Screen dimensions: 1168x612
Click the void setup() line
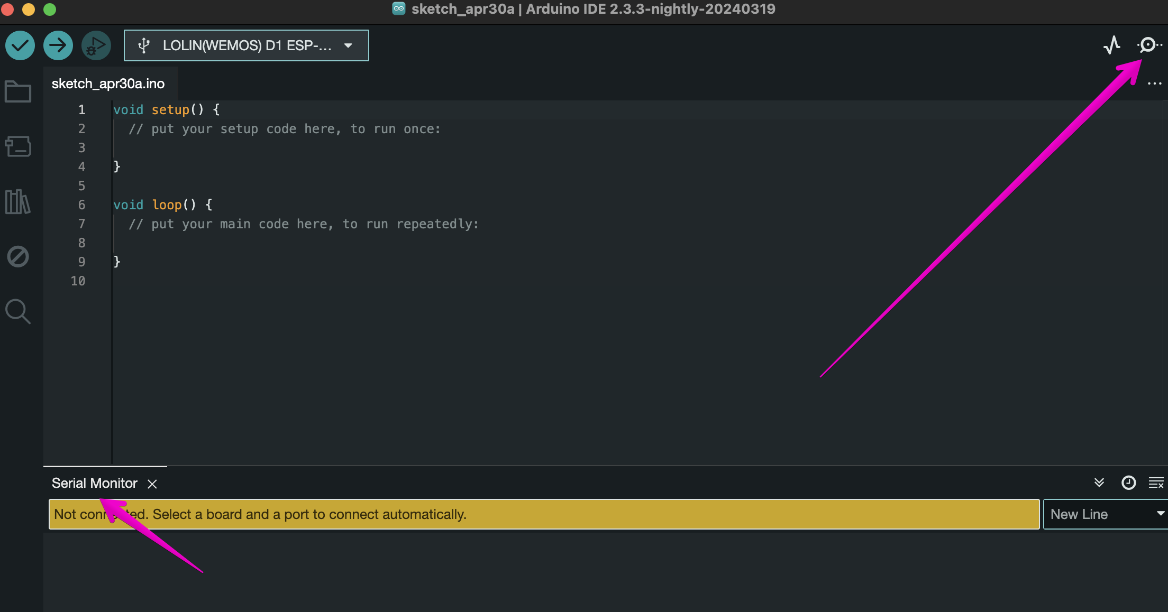[x=166, y=109]
